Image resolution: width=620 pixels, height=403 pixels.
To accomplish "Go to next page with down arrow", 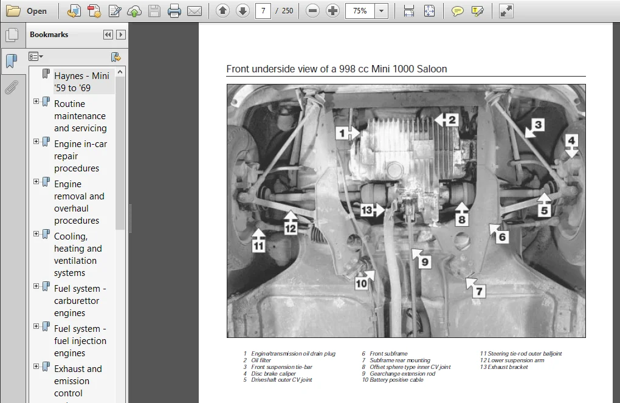I will tap(243, 11).
